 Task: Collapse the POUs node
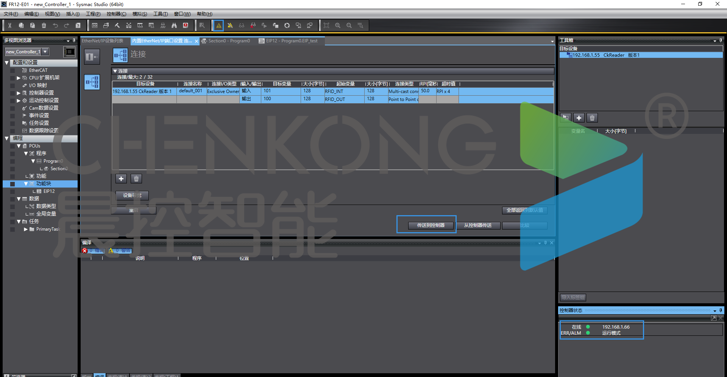tap(19, 146)
